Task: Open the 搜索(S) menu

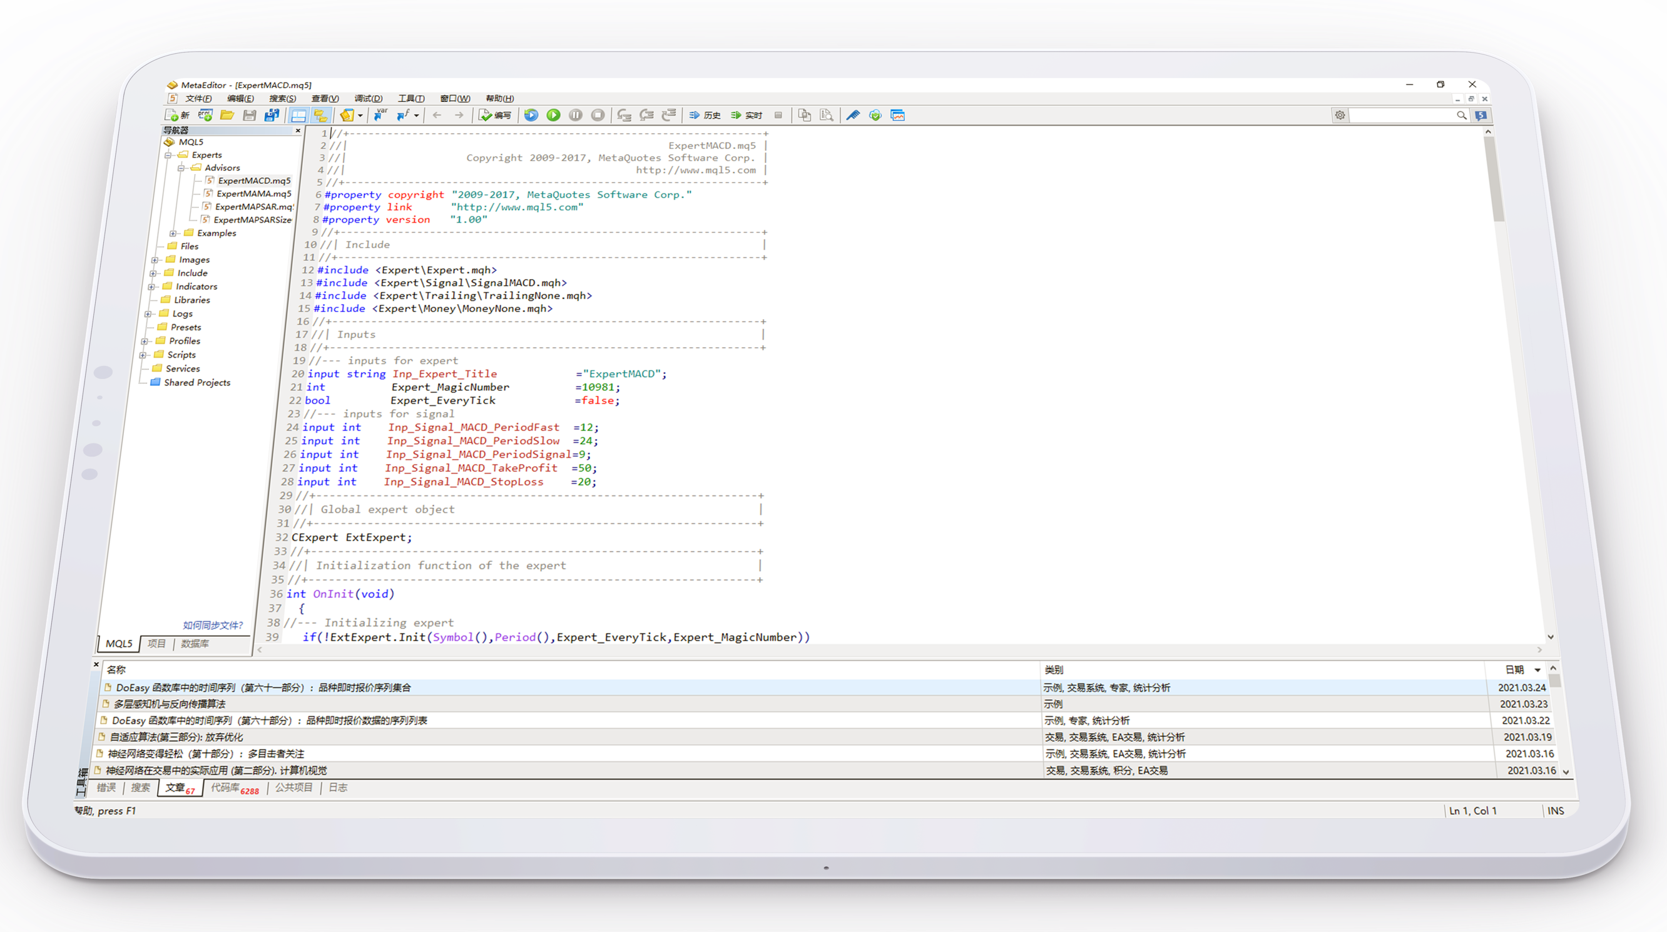Action: coord(283,98)
